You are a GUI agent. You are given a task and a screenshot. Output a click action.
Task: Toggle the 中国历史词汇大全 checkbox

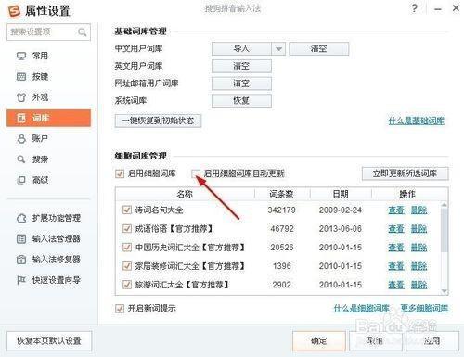[x=127, y=248]
